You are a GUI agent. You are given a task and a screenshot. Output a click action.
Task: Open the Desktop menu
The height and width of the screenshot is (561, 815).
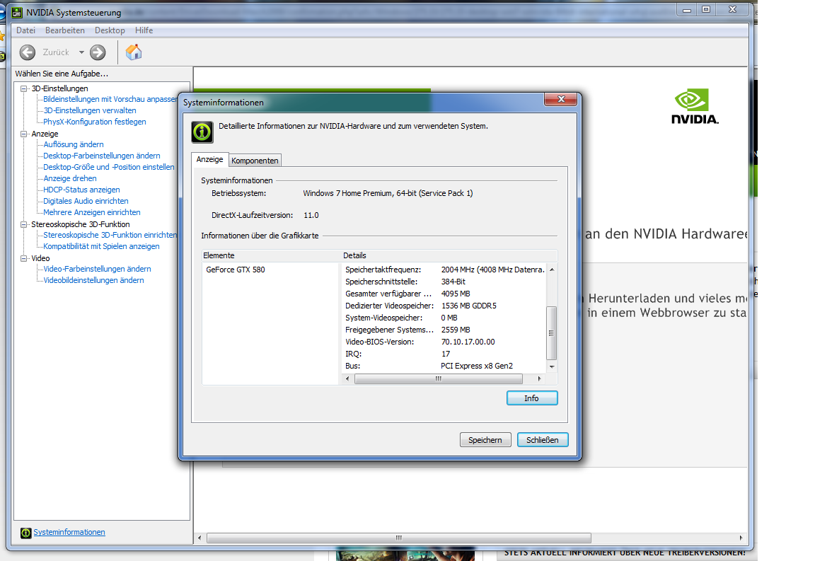click(x=110, y=30)
